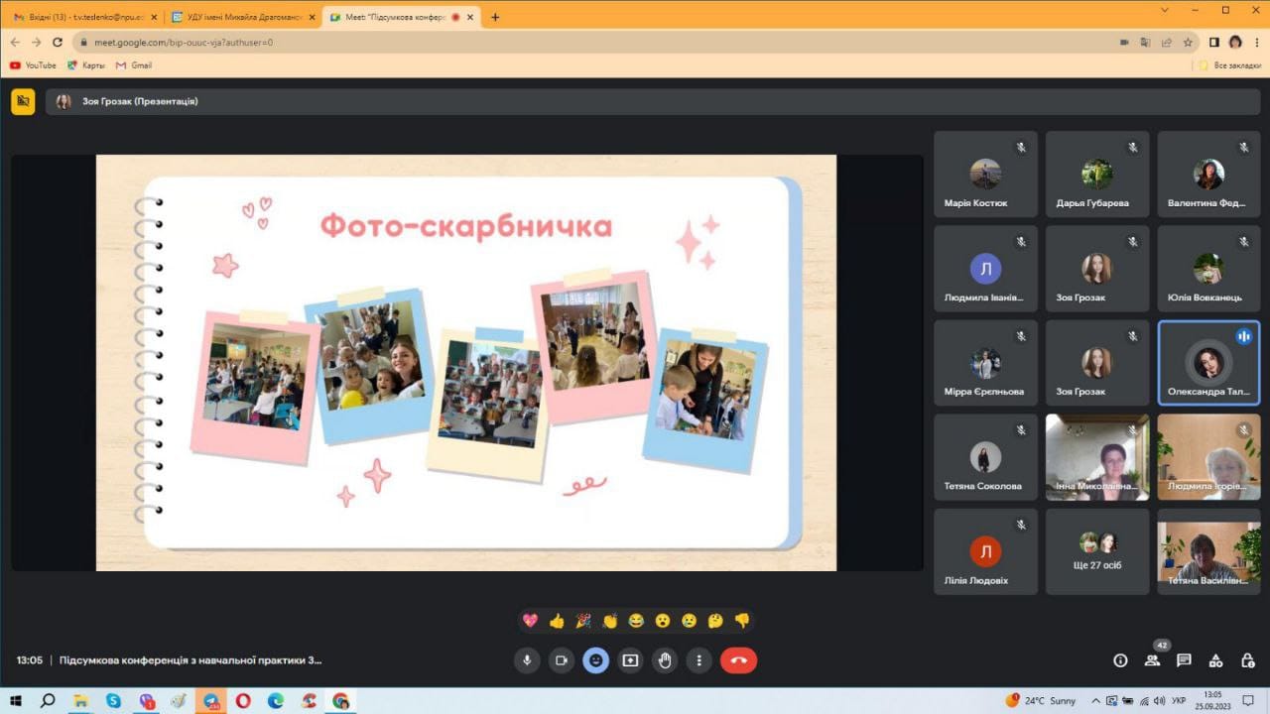Select Дарья Губарева participant tile
This screenshot has height=714, width=1270.
coord(1097,175)
